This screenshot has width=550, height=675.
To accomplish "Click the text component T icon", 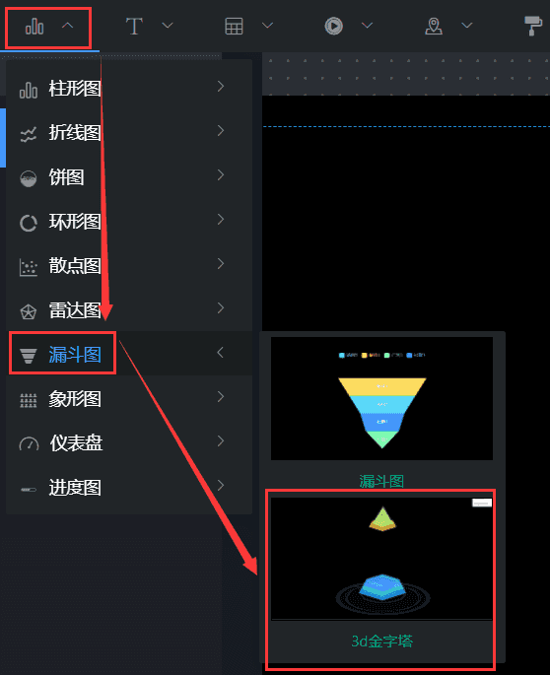I will point(134,27).
